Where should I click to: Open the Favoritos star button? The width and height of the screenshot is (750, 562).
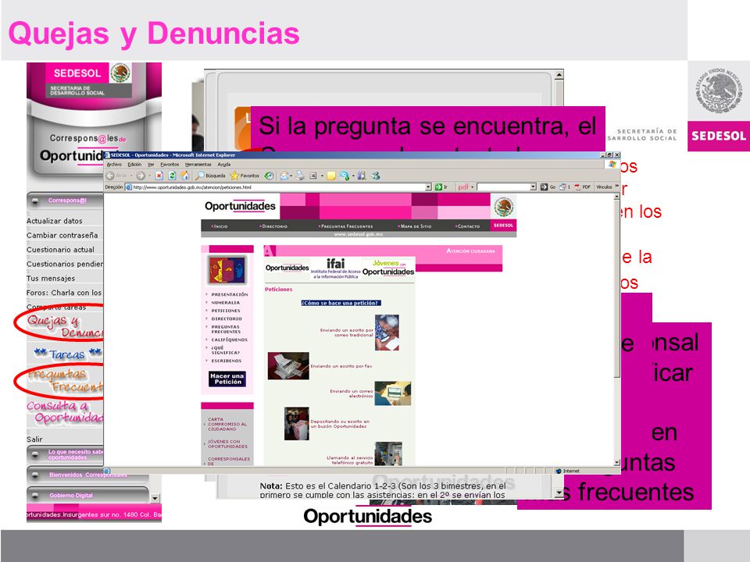[x=245, y=176]
